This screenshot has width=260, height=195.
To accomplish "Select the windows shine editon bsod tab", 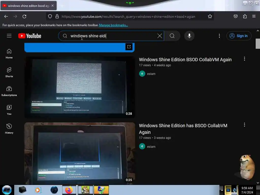I will click(28, 6).
